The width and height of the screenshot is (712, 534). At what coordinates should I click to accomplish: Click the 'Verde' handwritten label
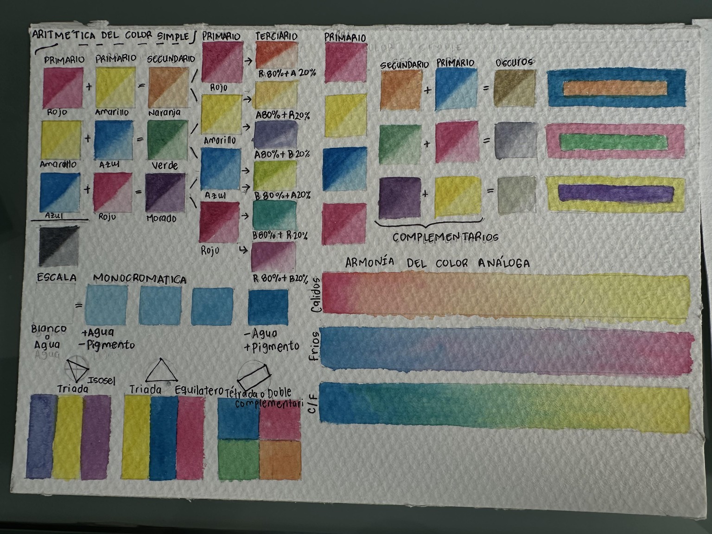pos(165,165)
